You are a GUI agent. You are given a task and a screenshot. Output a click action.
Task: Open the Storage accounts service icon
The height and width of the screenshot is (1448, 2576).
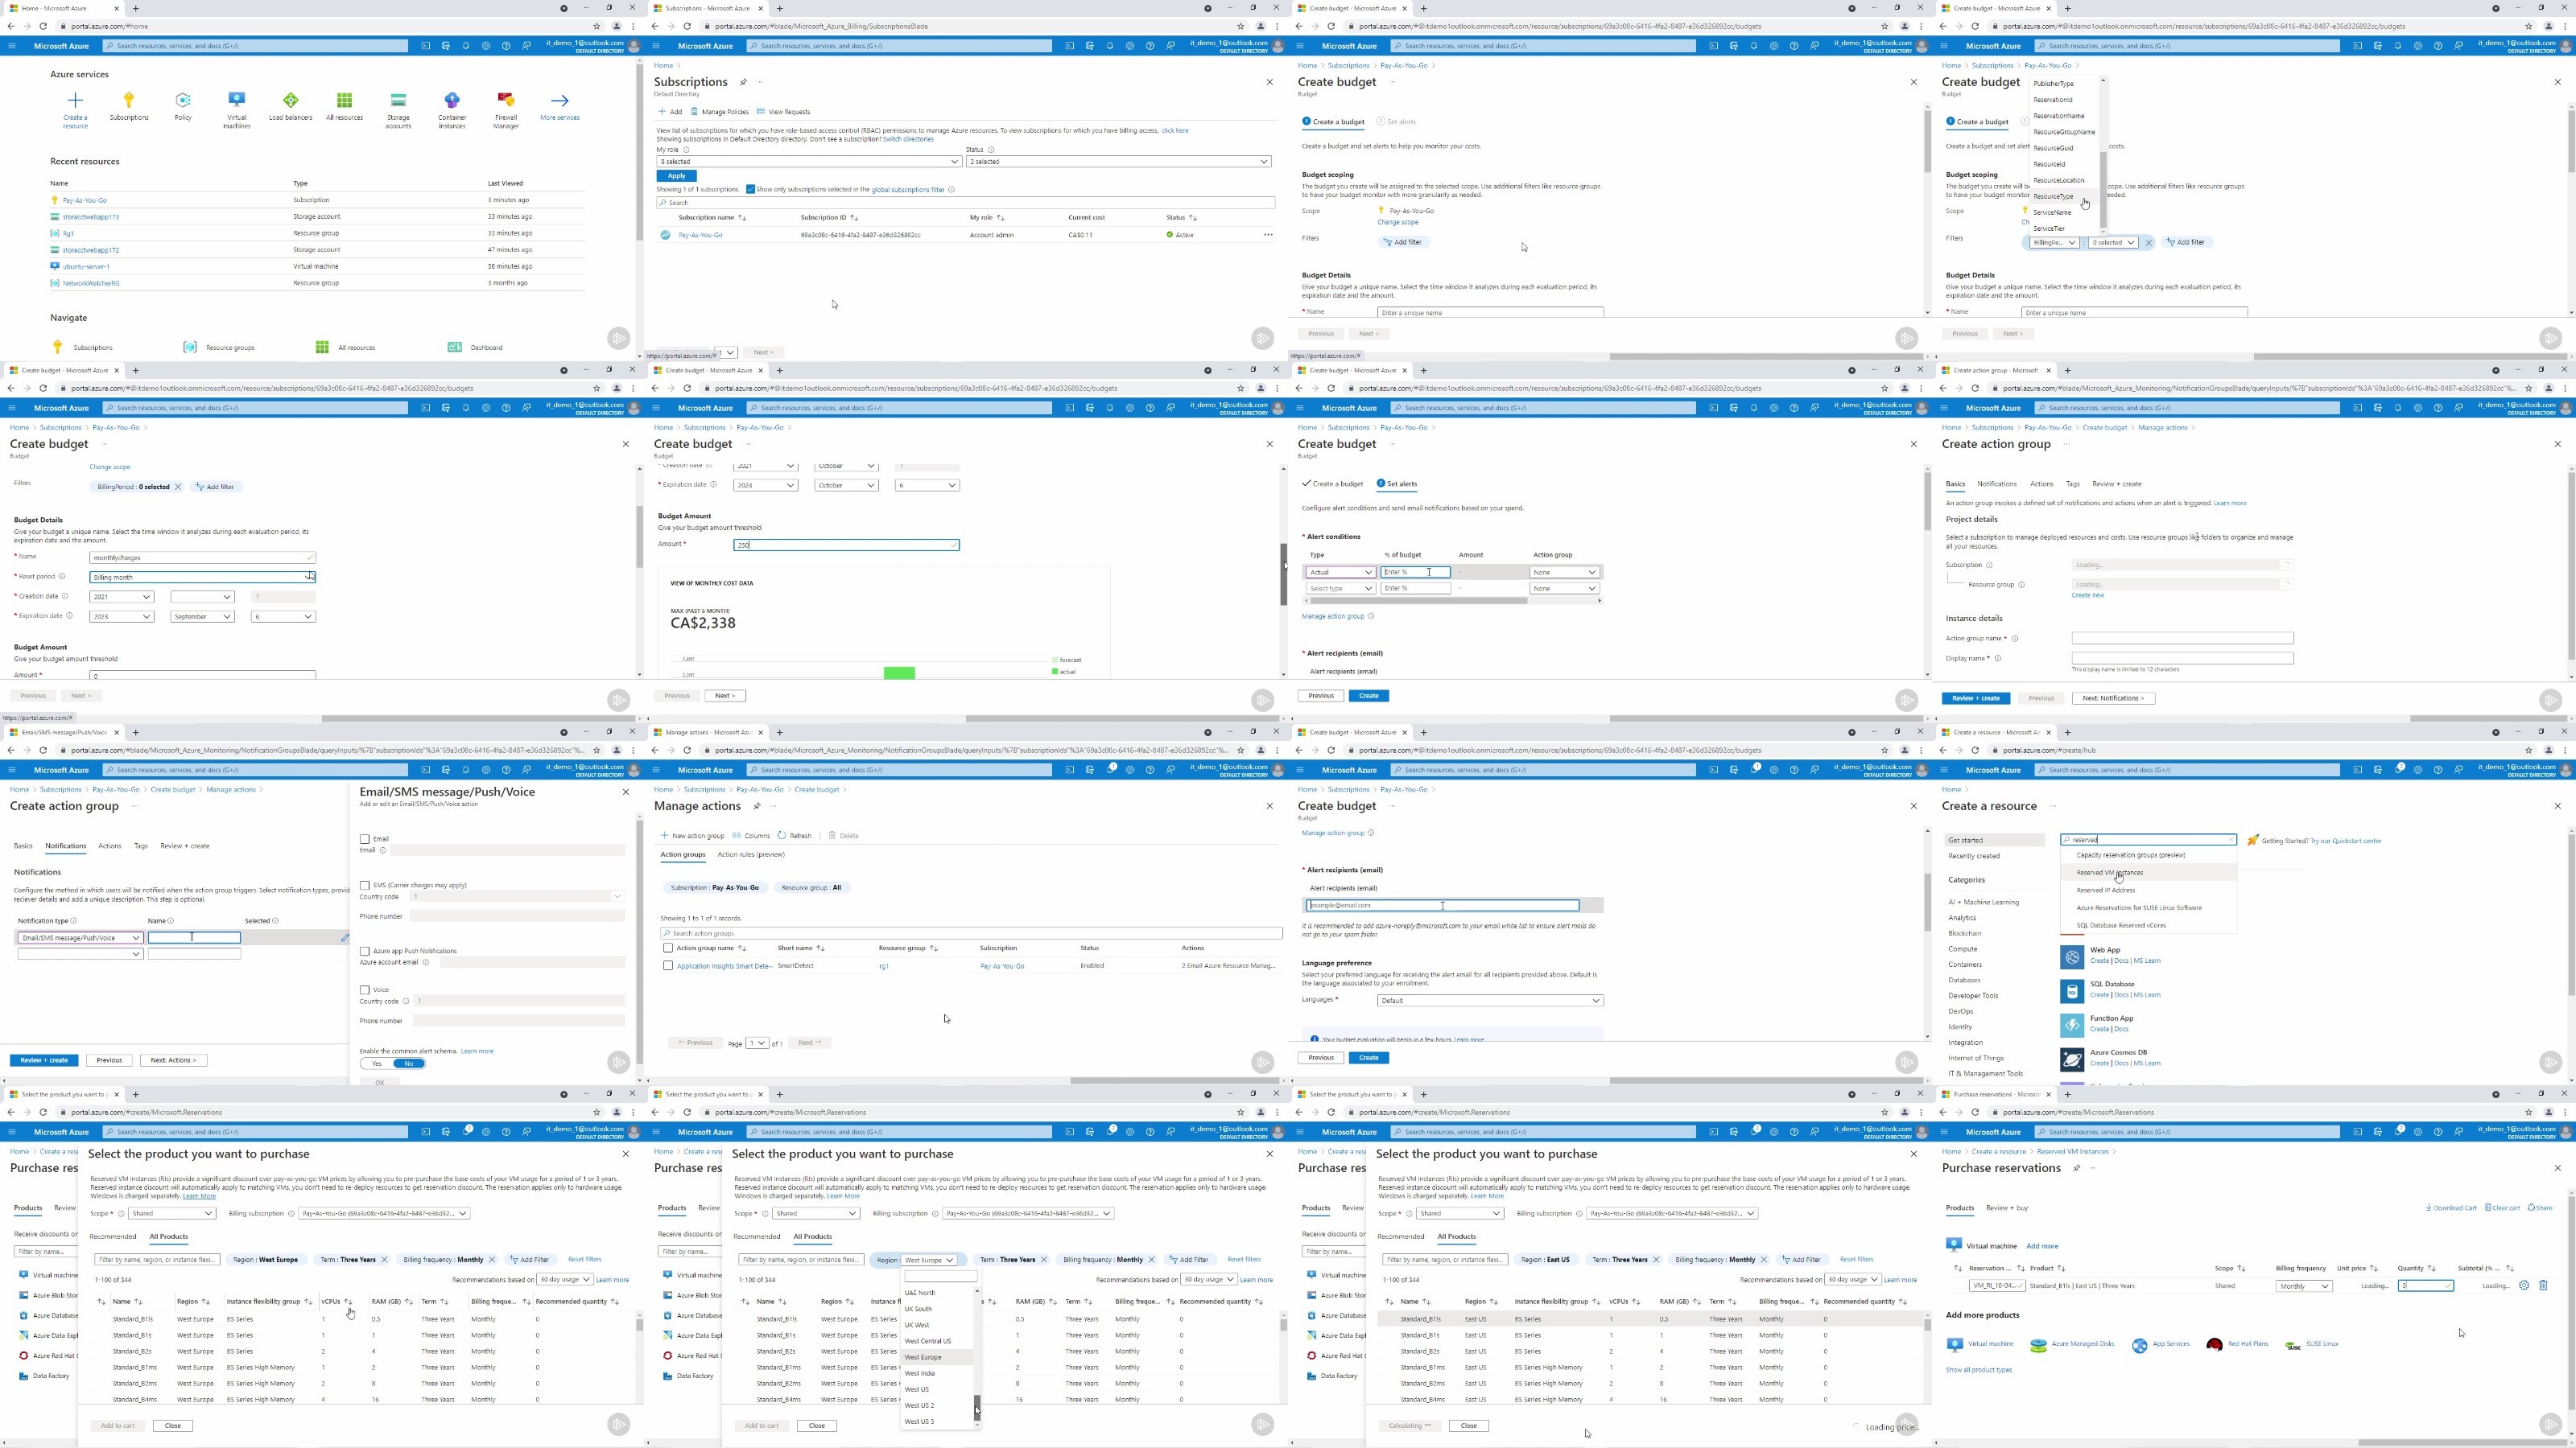tap(398, 100)
